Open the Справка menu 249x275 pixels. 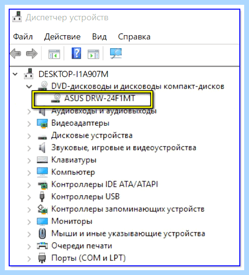[x=134, y=37]
